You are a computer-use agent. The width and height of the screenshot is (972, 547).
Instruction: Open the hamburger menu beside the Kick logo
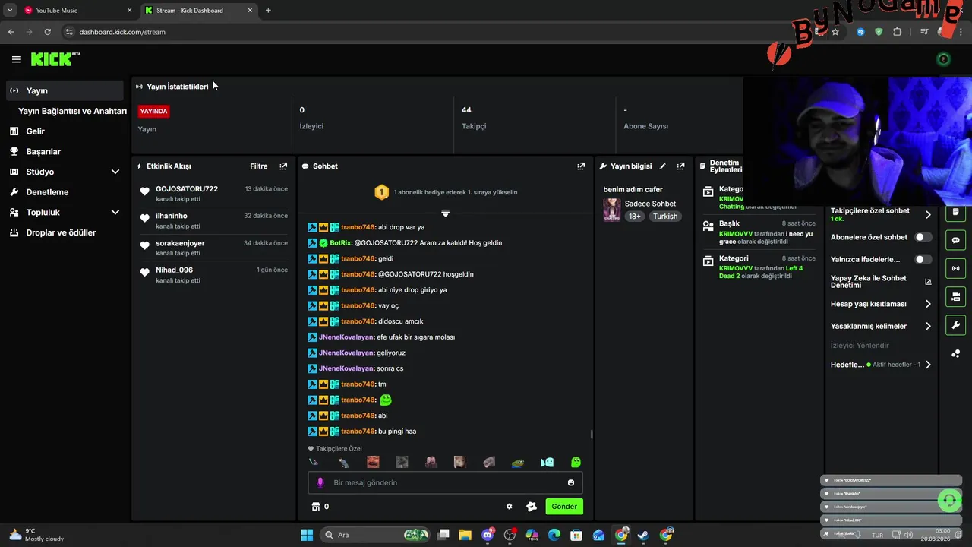pos(16,59)
